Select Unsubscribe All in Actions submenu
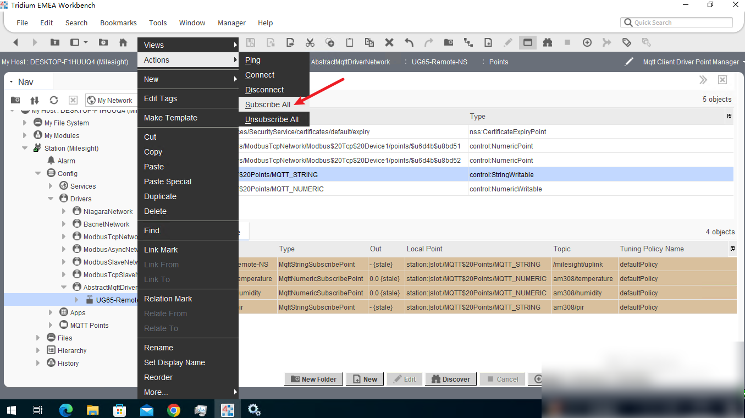The width and height of the screenshot is (745, 418). 274,119
